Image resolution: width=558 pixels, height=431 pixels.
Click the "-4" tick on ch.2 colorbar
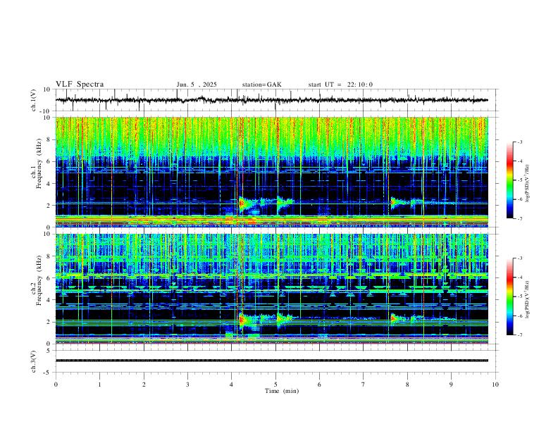(x=519, y=277)
